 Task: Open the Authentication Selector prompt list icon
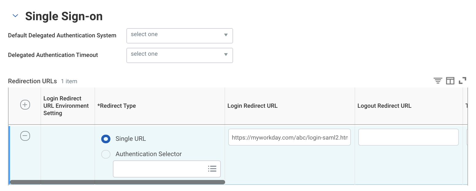point(212,169)
